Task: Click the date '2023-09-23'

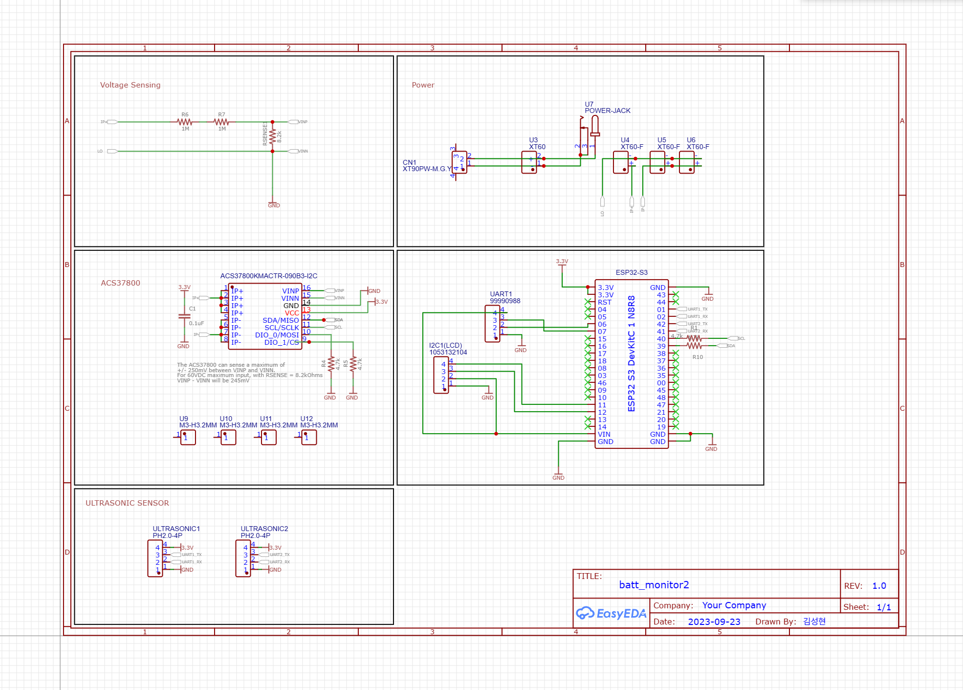Action: [x=714, y=622]
